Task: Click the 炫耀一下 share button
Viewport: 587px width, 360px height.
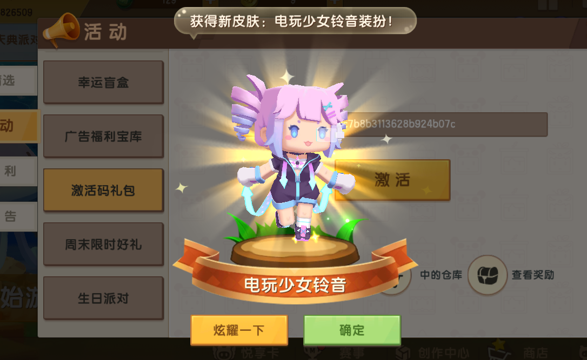Action: pos(239,330)
